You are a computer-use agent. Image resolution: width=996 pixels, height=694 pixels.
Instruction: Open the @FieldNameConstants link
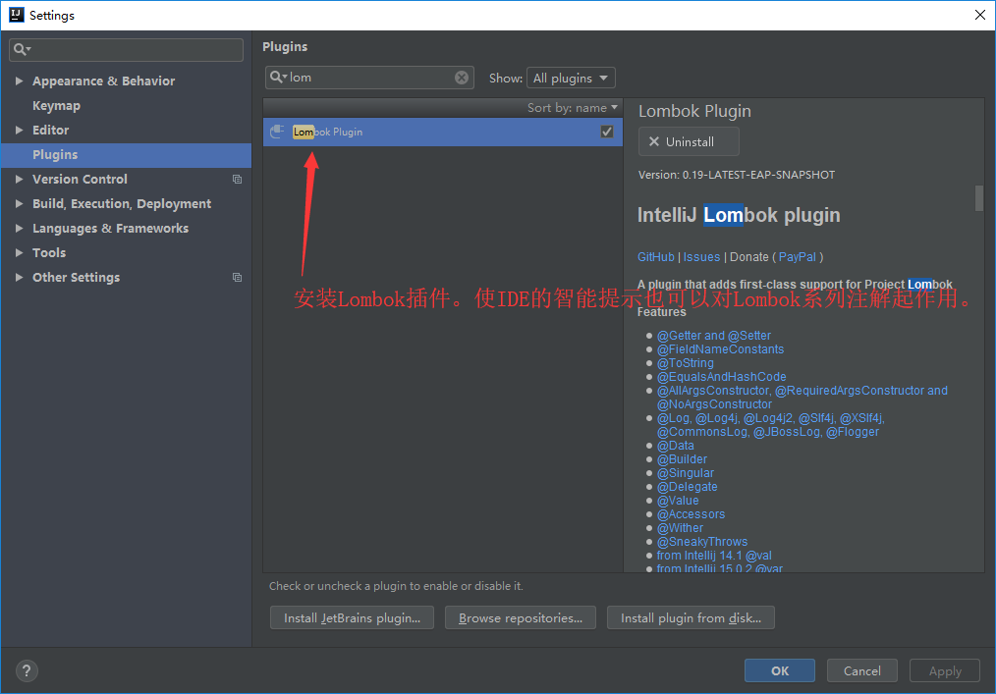tap(720, 349)
